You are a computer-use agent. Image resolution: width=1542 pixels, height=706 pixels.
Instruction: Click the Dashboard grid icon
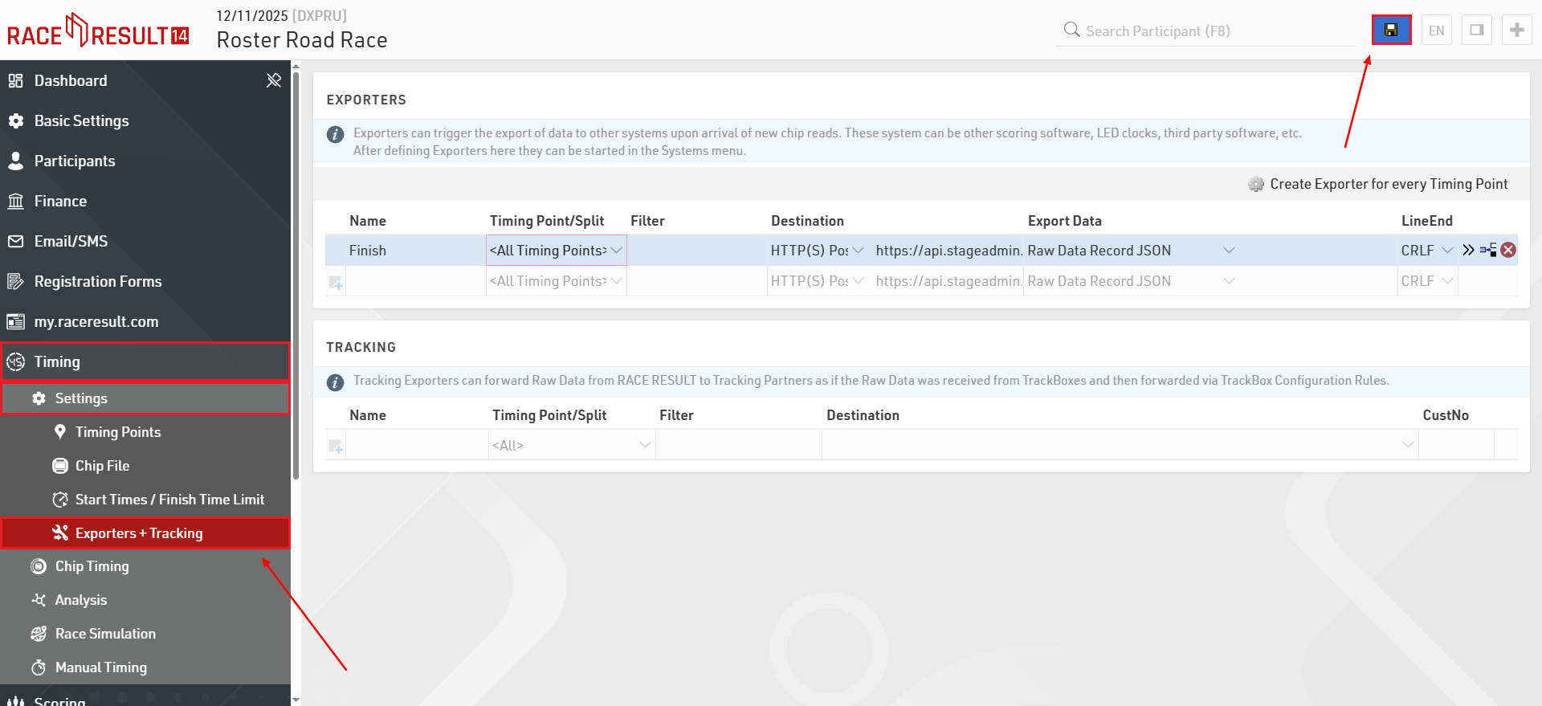(15, 80)
